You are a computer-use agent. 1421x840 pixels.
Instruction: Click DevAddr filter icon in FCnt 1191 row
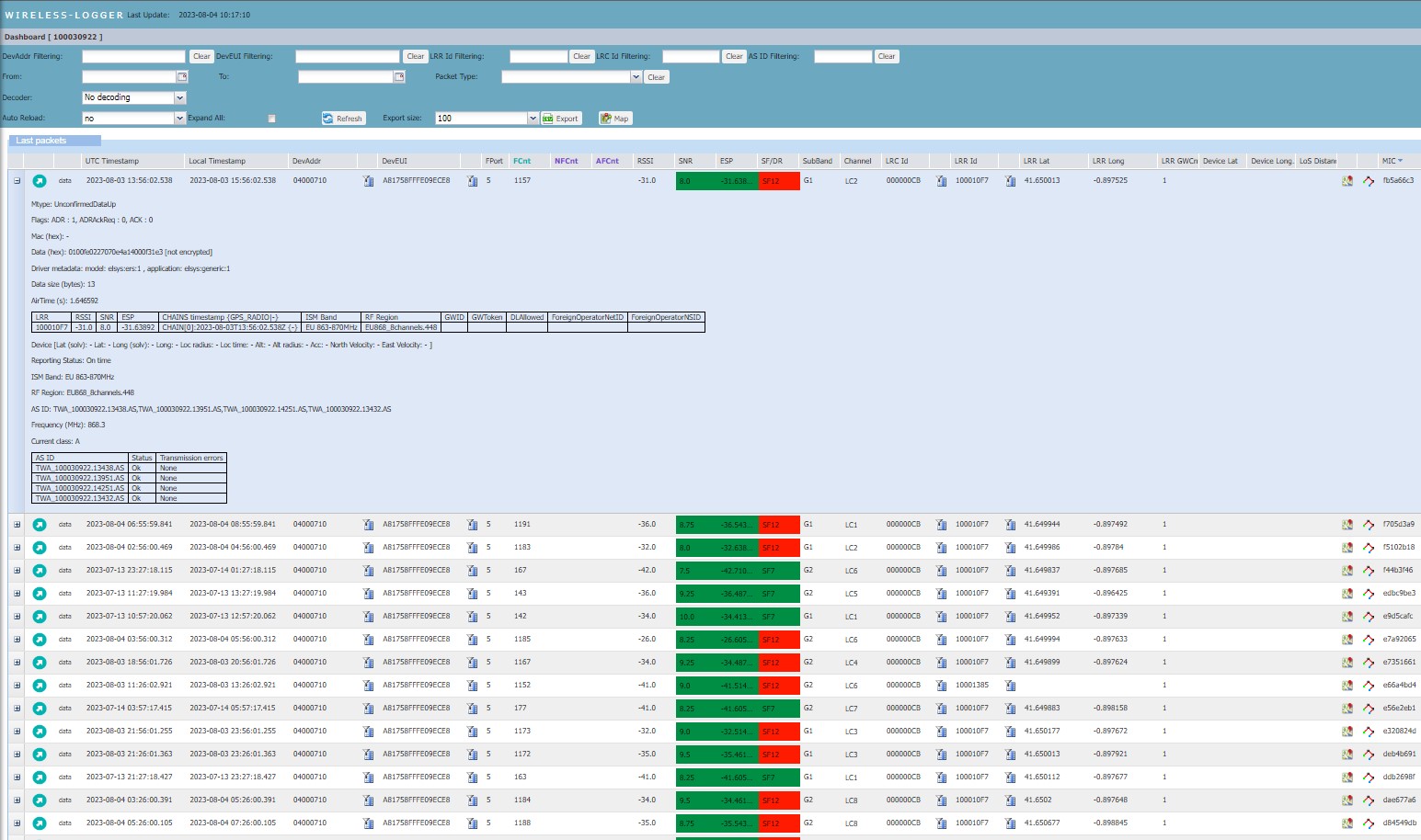click(x=368, y=525)
